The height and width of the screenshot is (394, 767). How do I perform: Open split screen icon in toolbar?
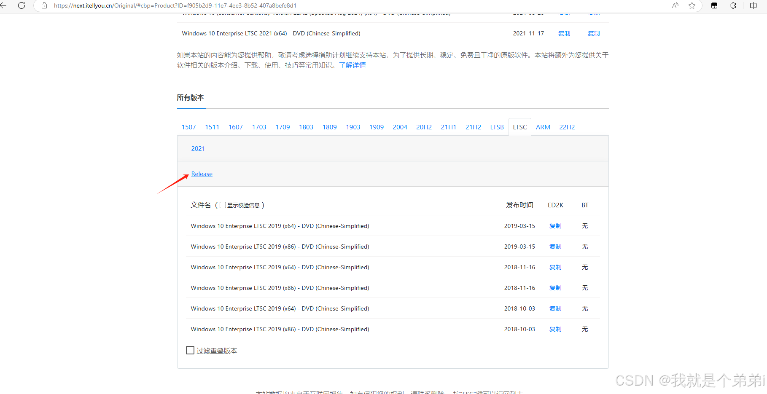[753, 5]
